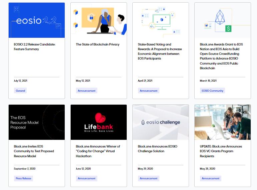Image resolution: width=257 pixels, height=190 pixels.
Task: Open the eosio challenge banner image
Action: (x=161, y=122)
